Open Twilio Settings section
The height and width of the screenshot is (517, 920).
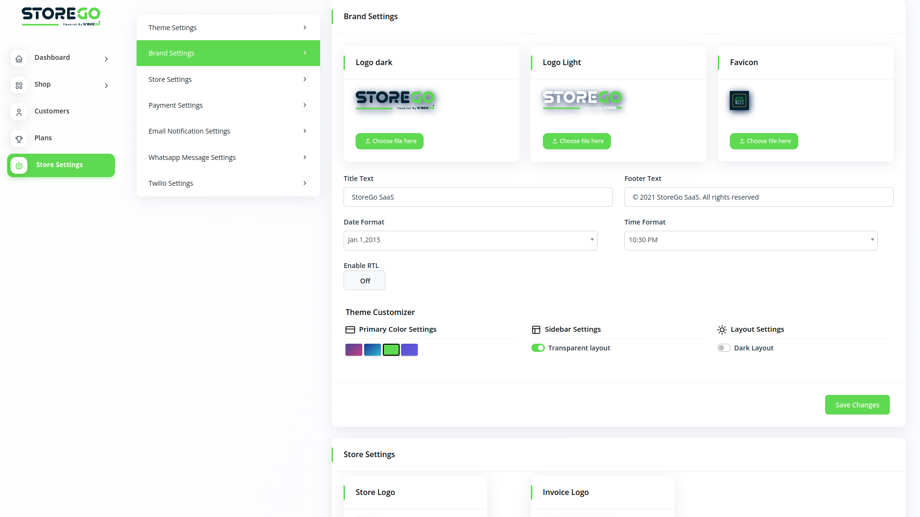pyautogui.click(x=228, y=183)
